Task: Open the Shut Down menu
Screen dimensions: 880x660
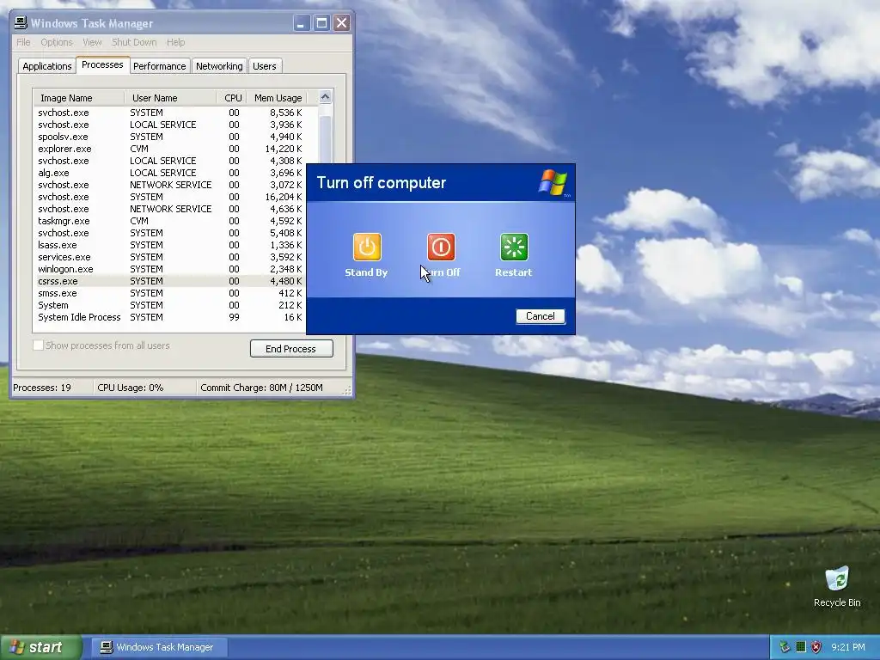Action: pos(134,42)
